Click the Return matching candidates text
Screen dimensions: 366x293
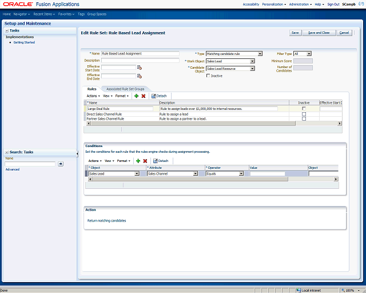click(106, 221)
